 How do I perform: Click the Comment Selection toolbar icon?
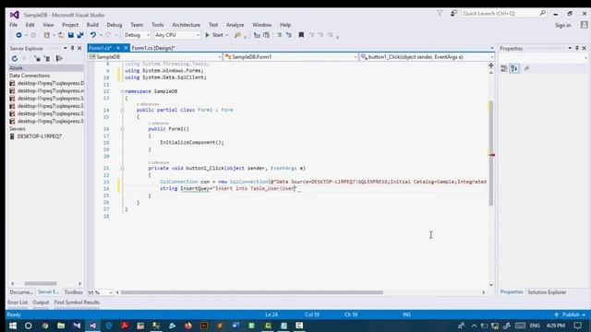279,35
